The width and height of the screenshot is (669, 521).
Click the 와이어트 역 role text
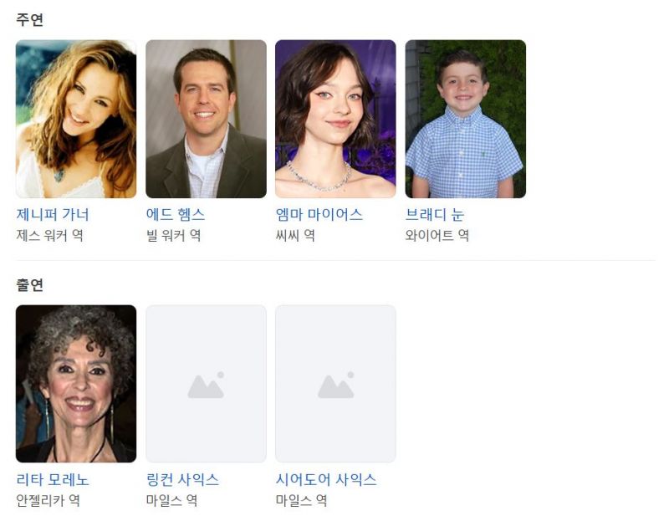pos(437,235)
